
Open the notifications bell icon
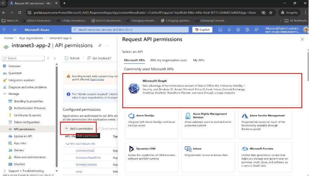click(x=229, y=30)
